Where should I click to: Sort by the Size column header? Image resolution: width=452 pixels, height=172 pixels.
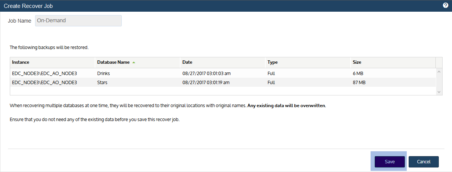pyautogui.click(x=393, y=62)
